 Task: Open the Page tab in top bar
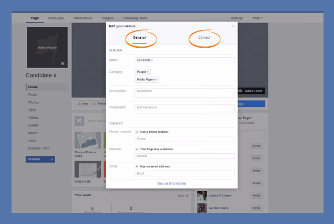[35, 18]
